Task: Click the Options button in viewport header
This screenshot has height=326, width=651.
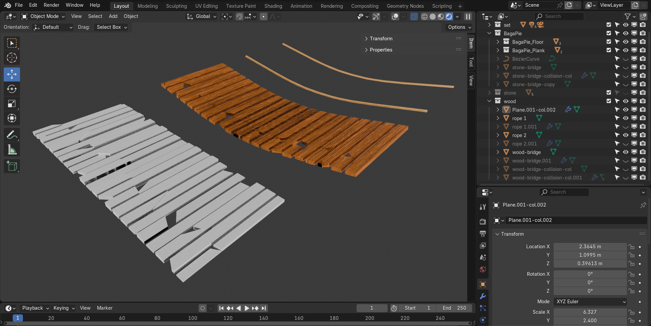Action: tap(459, 27)
